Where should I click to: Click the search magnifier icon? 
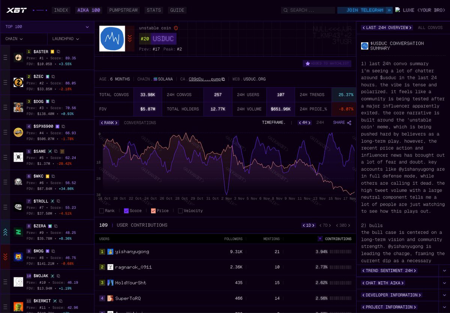285,10
